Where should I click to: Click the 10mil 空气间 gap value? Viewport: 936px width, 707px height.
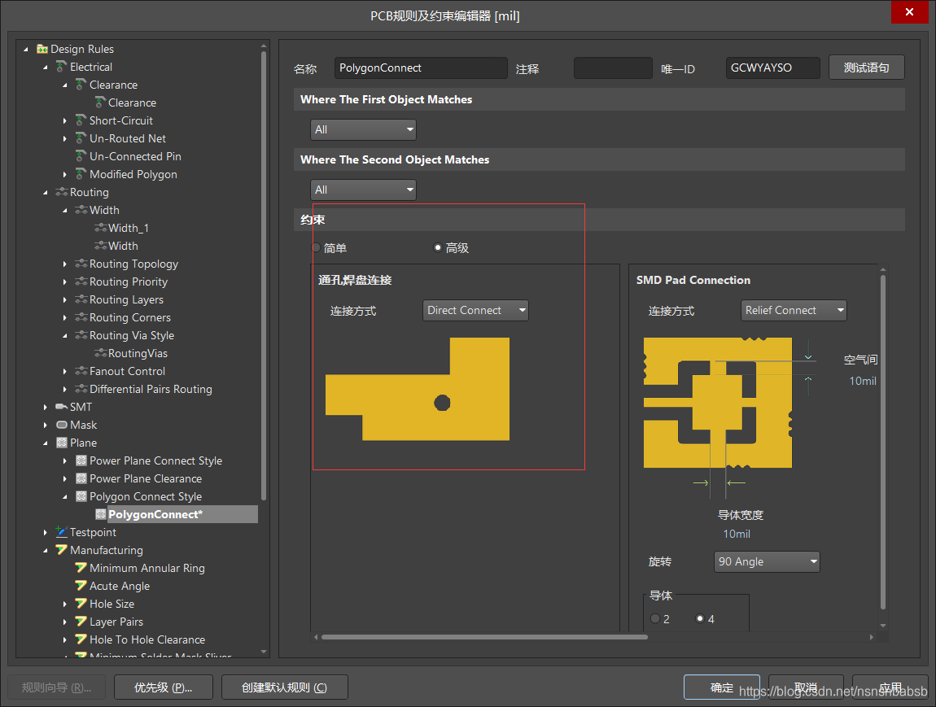coord(863,381)
